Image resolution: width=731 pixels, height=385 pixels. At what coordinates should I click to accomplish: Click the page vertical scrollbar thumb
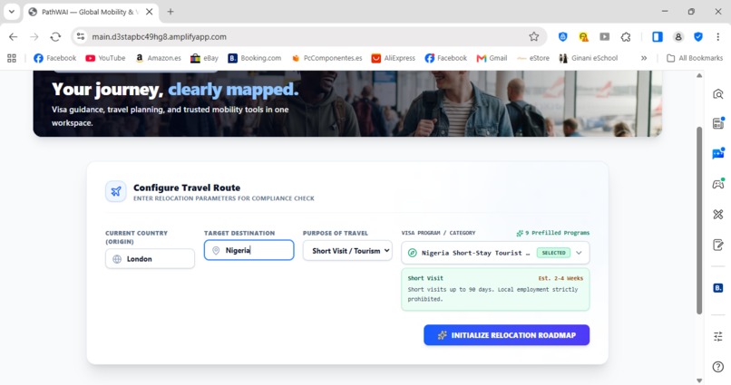[699, 221]
